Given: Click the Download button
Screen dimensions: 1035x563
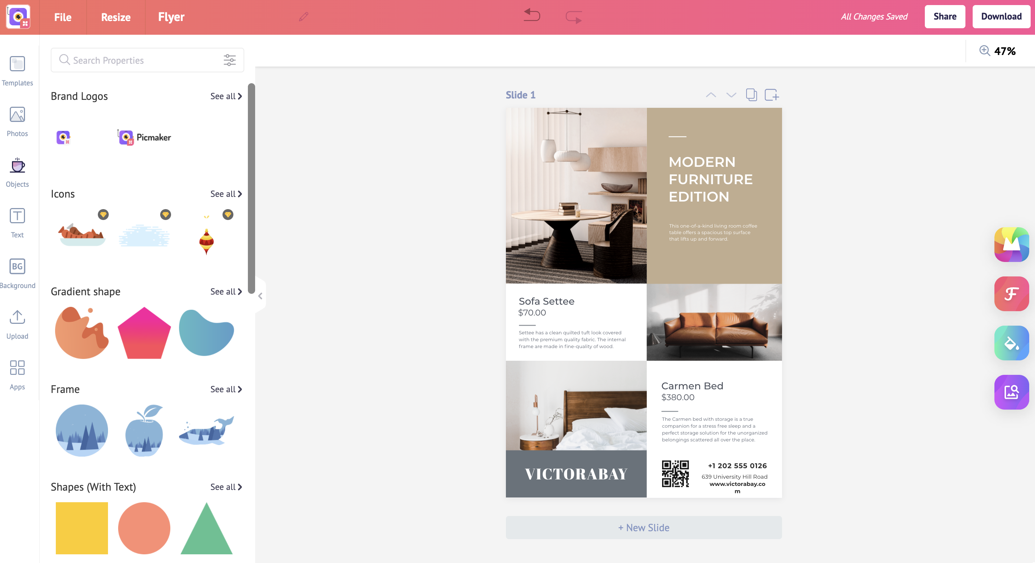Looking at the screenshot, I should pos(1001,16).
